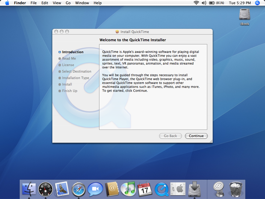Launch QuickTime Player from the Dock
Viewport: 265px width, 199px height.
click(x=162, y=189)
